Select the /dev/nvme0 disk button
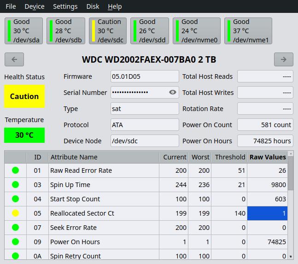Screen dimensions: 298x264 click(197, 31)
